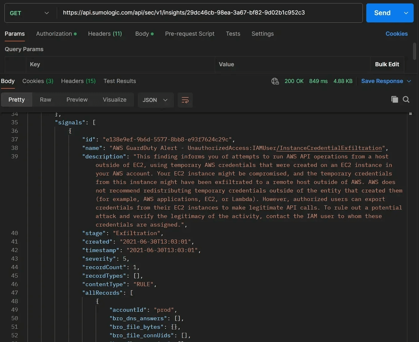
Task: Expand the Send button options arrow
Action: (x=406, y=13)
